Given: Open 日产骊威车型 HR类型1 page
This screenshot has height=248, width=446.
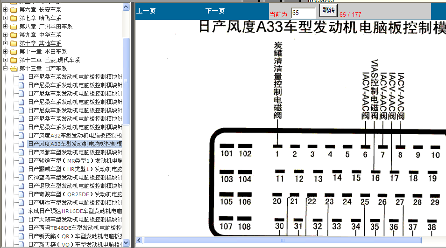Looking at the screenshot, I should (x=75, y=169).
